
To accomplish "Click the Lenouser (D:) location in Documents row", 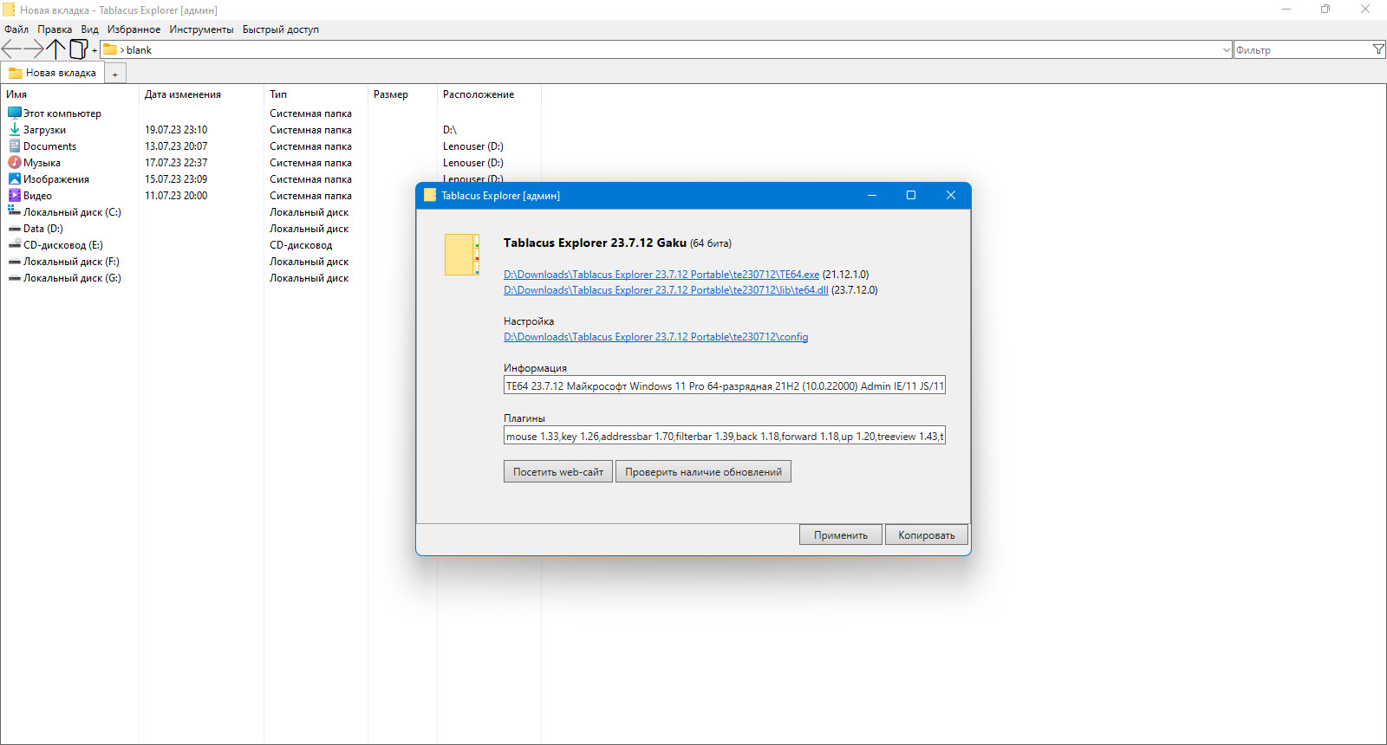I will tap(473, 146).
